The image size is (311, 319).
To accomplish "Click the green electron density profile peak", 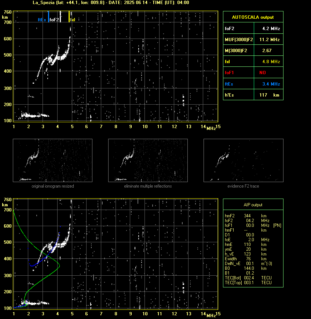I will coord(59,265).
